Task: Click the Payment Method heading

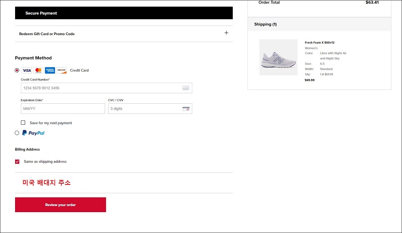Action: click(33, 58)
